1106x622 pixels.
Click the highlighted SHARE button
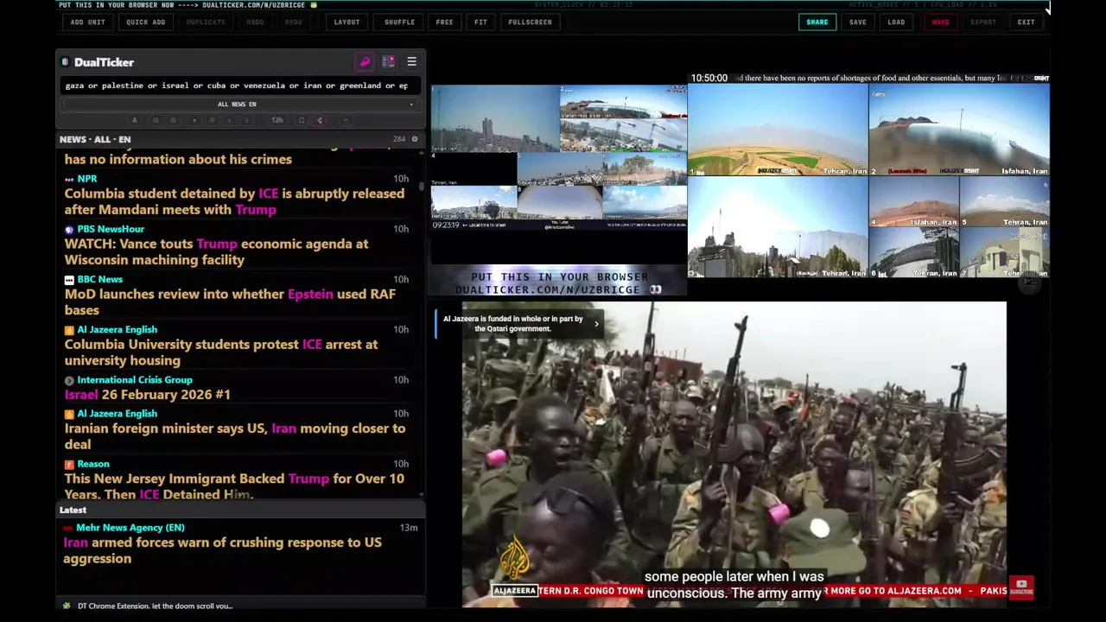pos(817,22)
